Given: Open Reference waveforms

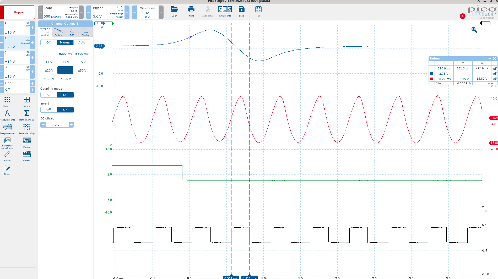Looking at the screenshot, I should (x=7, y=143).
